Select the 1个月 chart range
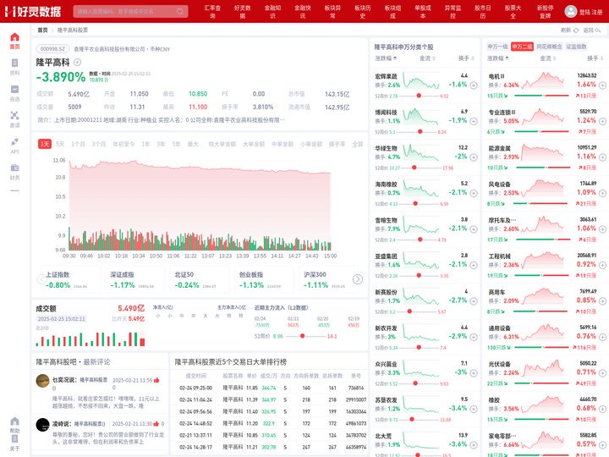 [x=78, y=144]
